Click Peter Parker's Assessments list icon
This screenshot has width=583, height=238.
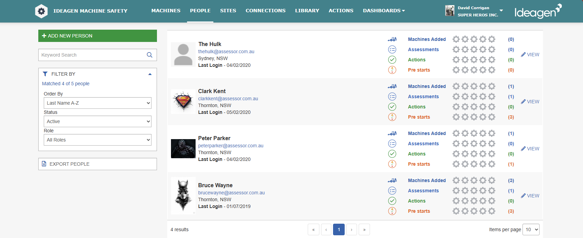tap(392, 144)
